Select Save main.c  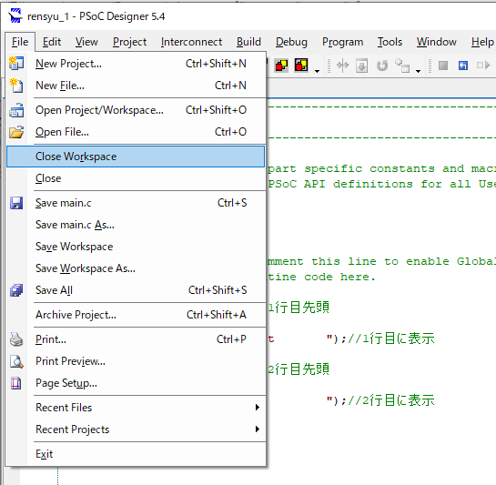coord(136,203)
